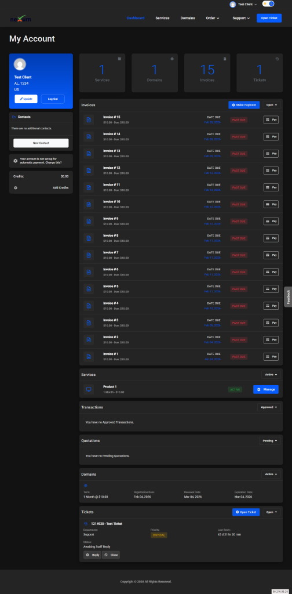The image size is (292, 594).
Task: Open the Tickets Open status dropdown
Action: [x=272, y=512]
